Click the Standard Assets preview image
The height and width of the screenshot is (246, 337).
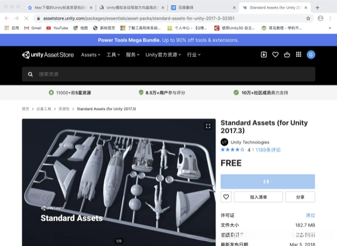[119, 182]
